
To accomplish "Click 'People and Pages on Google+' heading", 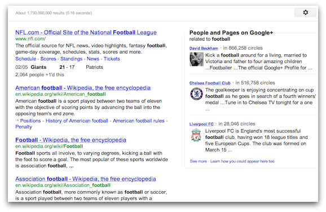I will tap(231, 33).
